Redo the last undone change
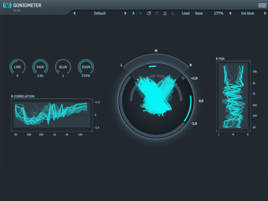Screen dimensions: 268x201 click(x=173, y=13)
